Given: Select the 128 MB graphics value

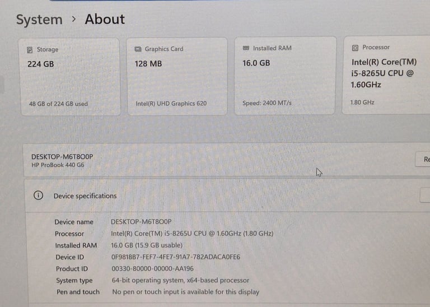Looking at the screenshot, I should point(148,64).
